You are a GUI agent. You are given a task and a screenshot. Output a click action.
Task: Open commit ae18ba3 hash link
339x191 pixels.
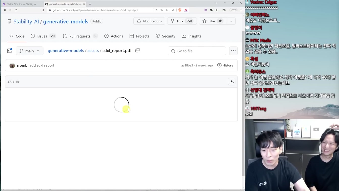(x=187, y=65)
